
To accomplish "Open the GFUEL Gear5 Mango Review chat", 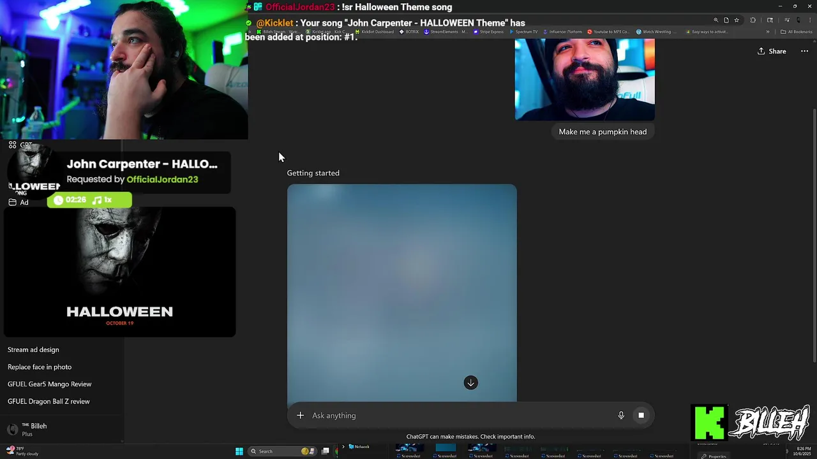I will coord(50,384).
